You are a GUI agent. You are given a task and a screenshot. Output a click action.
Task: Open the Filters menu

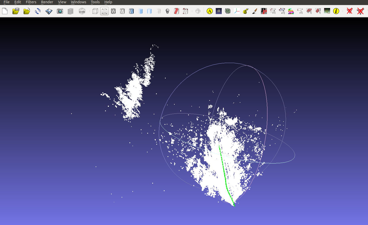pyautogui.click(x=31, y=2)
